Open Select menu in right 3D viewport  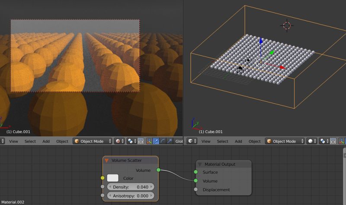click(x=222, y=142)
